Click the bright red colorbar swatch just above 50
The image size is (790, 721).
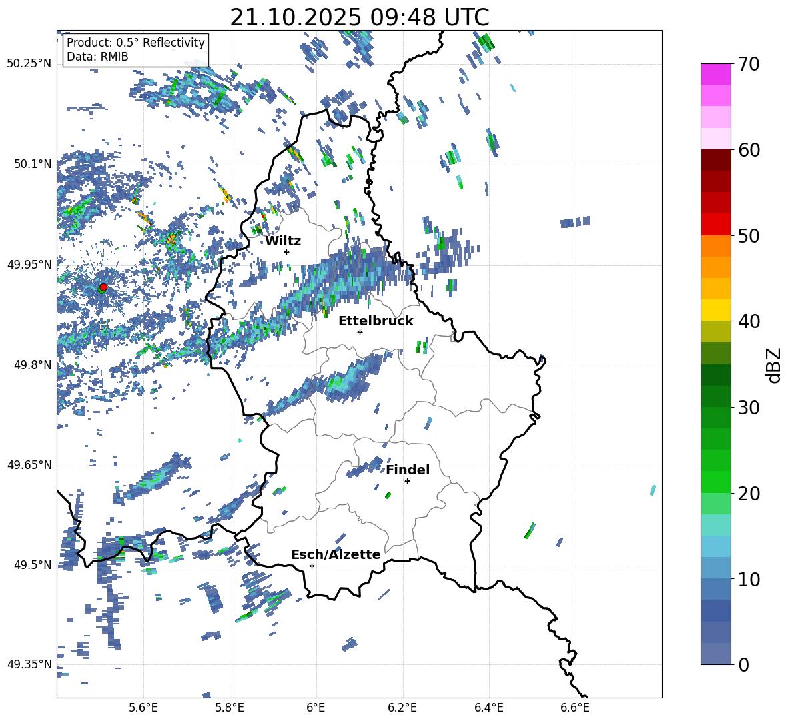tap(716, 225)
